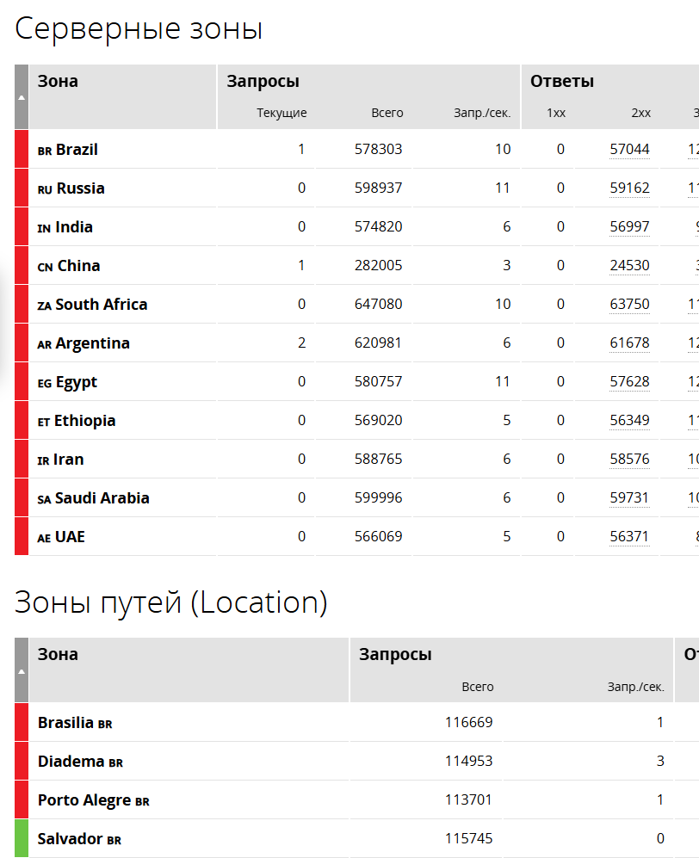Click the Запр./сек. subheader in location table
Screen dimensions: 699x858
click(x=635, y=687)
